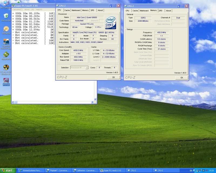Open the Catherine Conversation taskbar button
The height and width of the screenshot is (173, 216).
(x=85, y=171)
